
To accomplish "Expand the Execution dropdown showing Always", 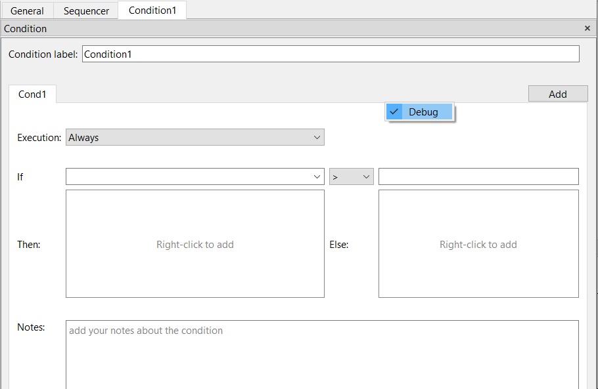I will pos(195,137).
